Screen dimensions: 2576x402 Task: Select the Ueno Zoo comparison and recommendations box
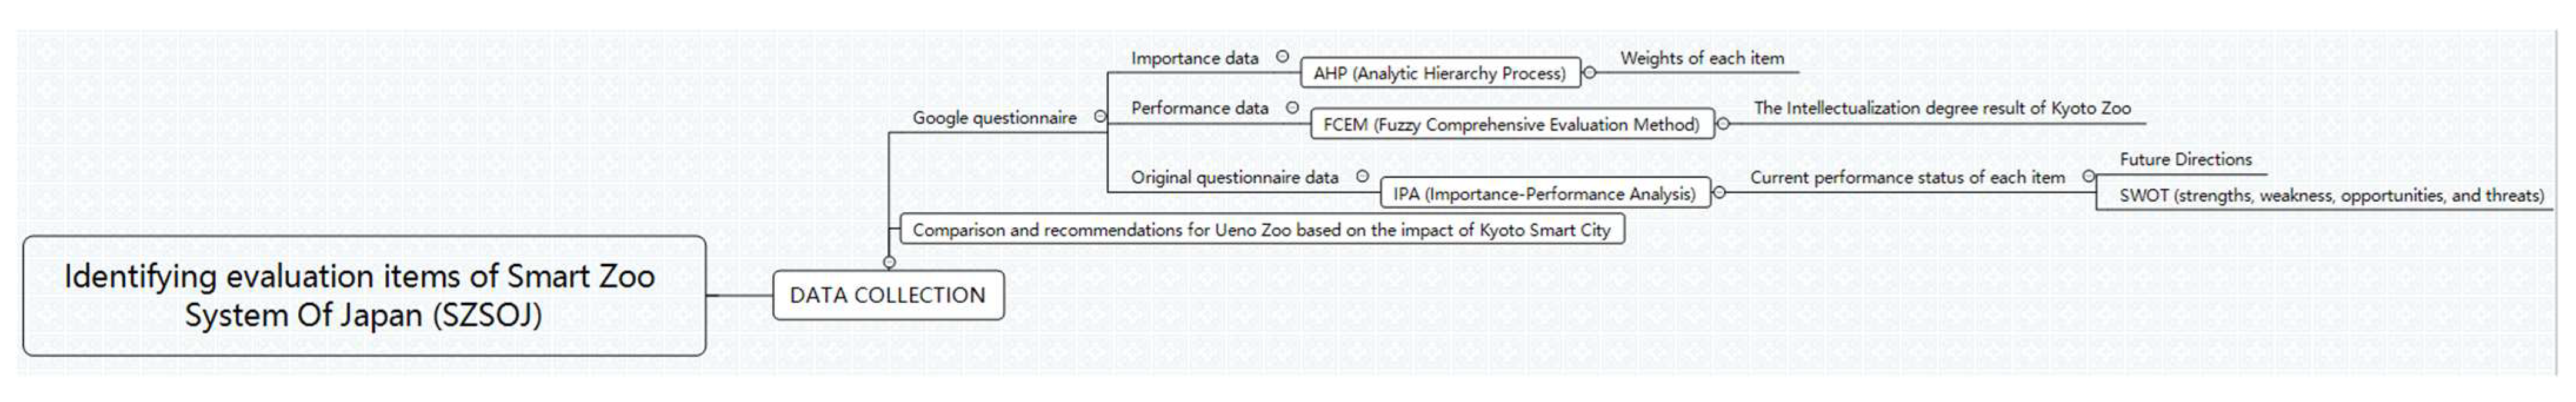tap(1261, 230)
